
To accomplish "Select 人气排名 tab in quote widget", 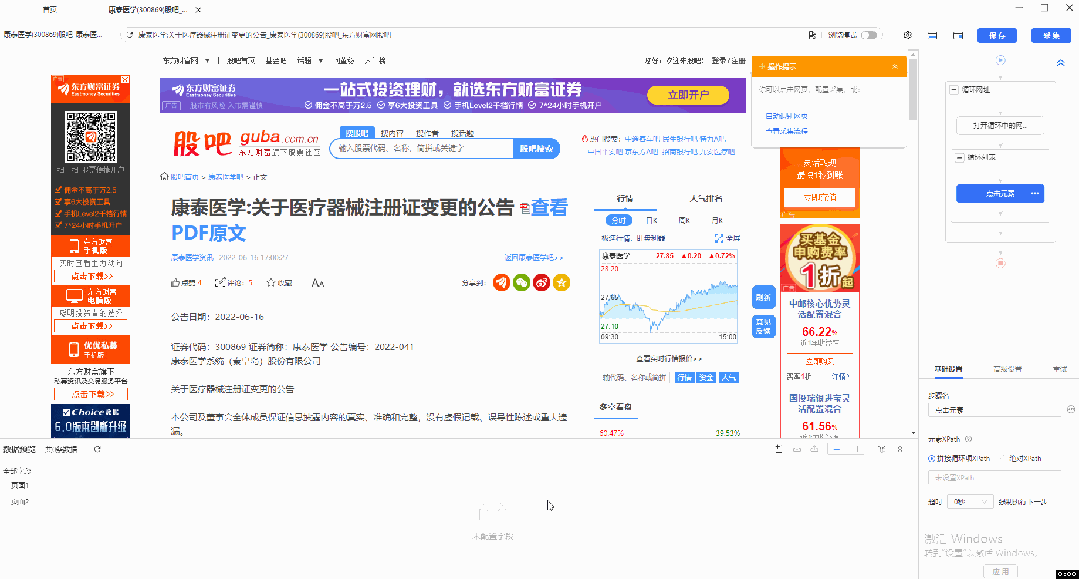I will (706, 198).
